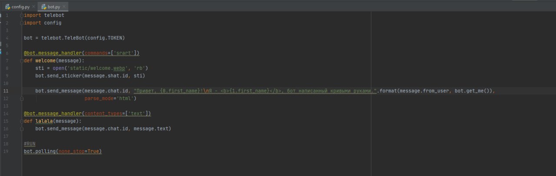Click 'config' in the import config line
The width and height of the screenshot is (556, 176).
click(53, 23)
